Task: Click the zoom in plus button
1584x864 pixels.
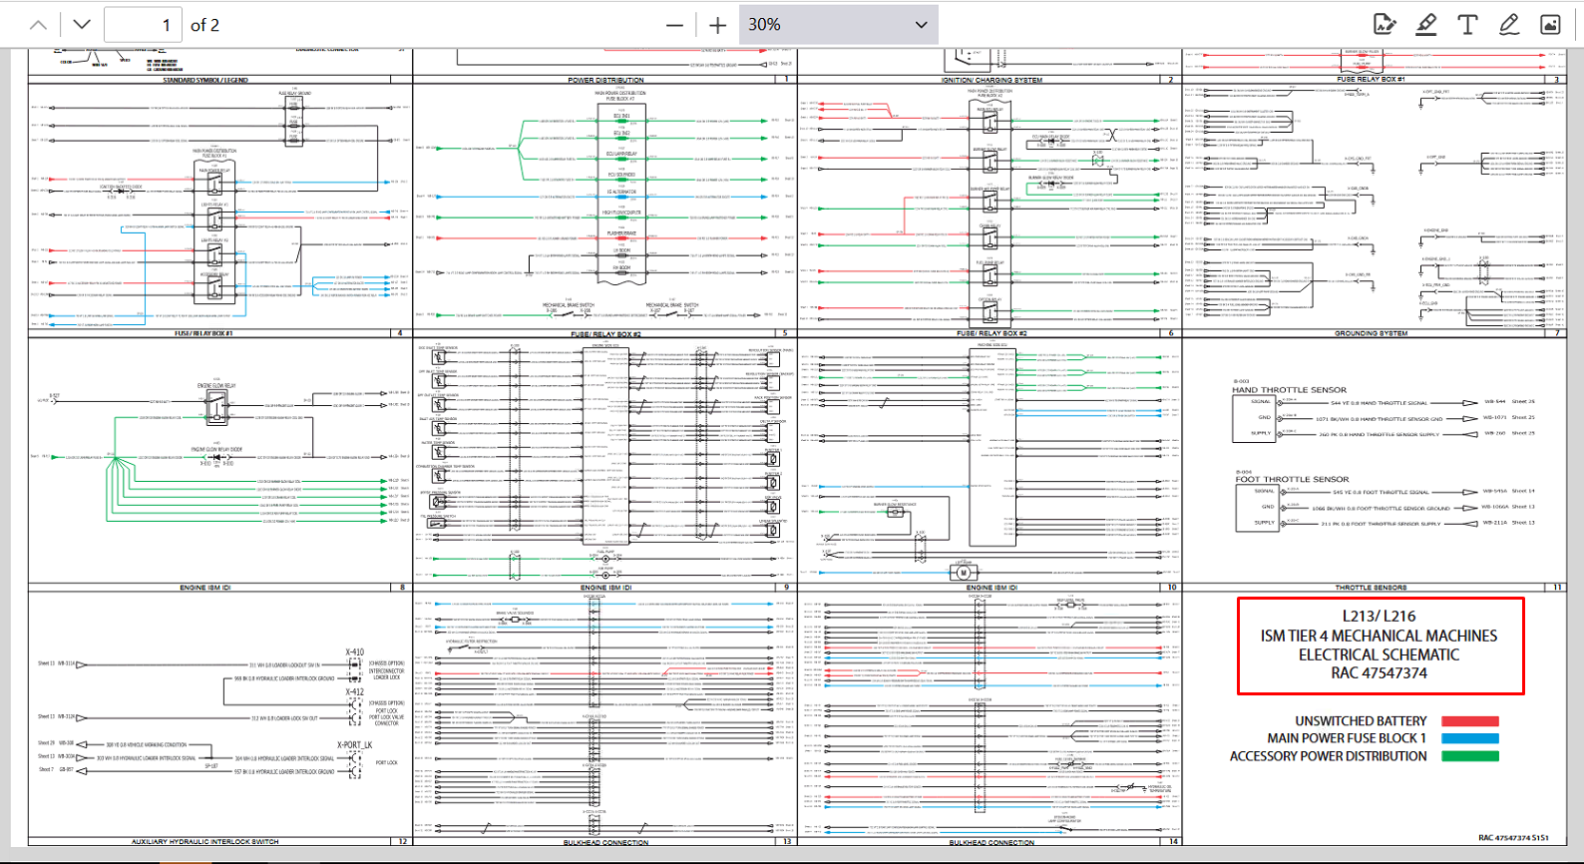Action: [x=717, y=25]
